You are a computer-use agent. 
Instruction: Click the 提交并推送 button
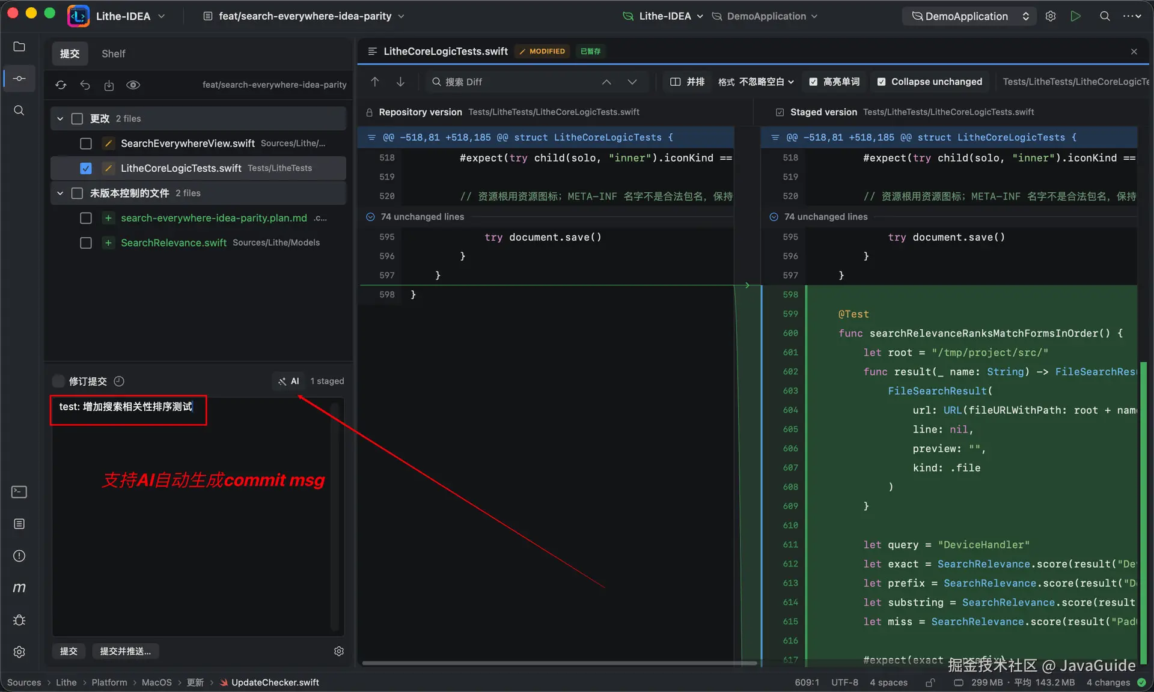(125, 651)
